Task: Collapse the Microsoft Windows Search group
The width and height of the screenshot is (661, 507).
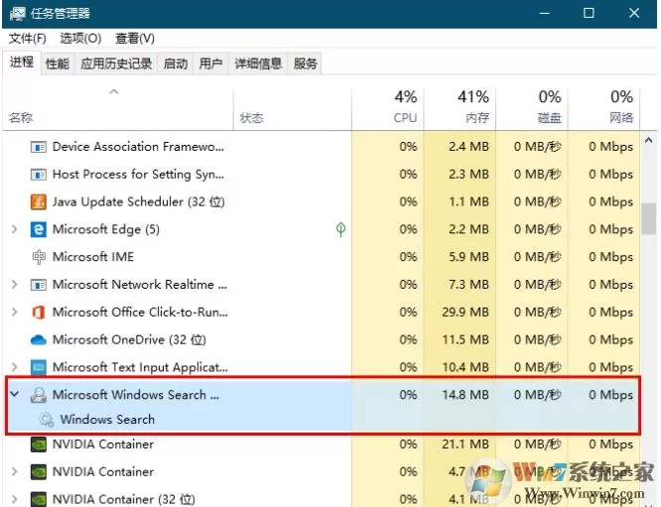Action: coord(14,395)
